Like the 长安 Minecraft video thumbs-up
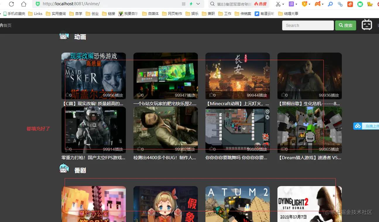 [211, 95]
